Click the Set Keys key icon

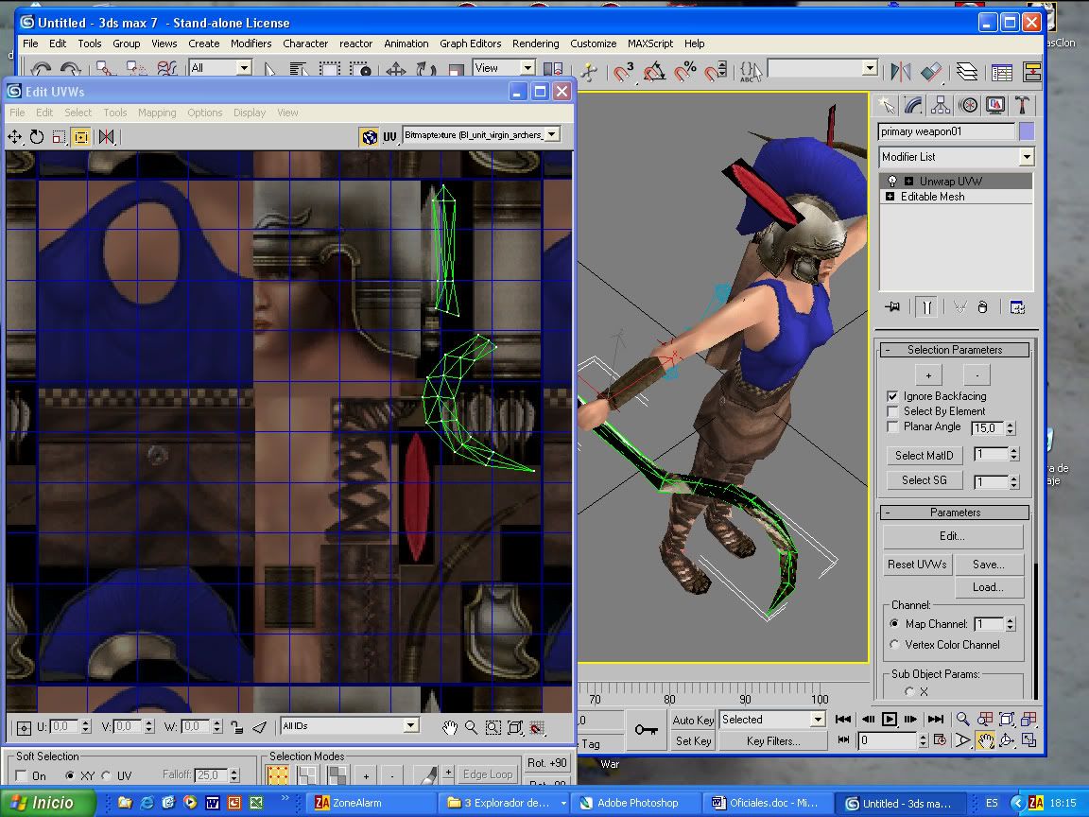pyautogui.click(x=646, y=729)
